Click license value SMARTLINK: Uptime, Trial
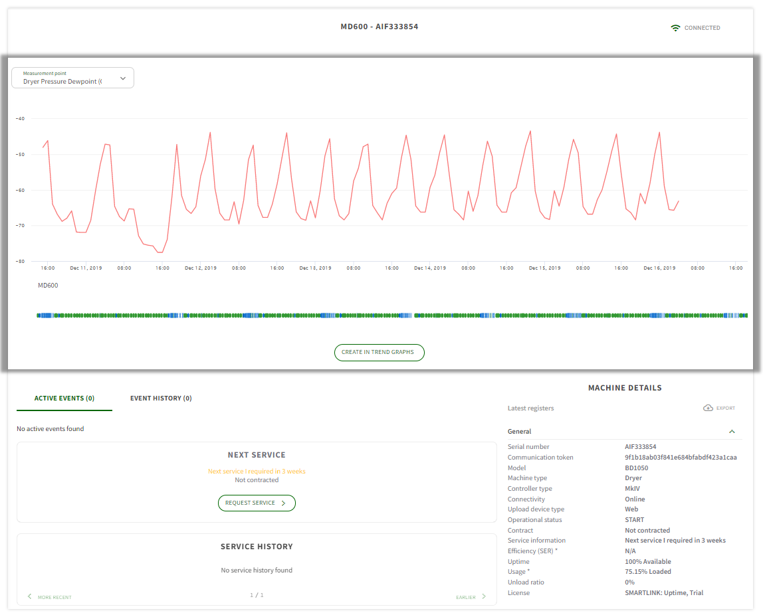 664,593
